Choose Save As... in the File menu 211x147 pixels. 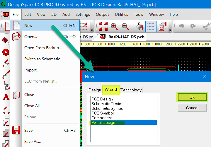pyautogui.click(x=45, y=141)
